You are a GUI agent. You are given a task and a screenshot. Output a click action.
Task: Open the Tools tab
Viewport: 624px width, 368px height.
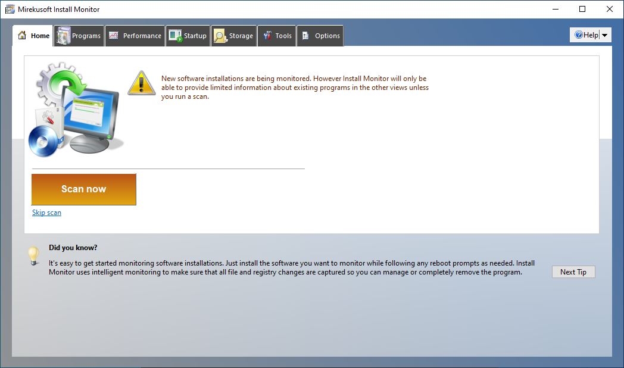pos(277,36)
